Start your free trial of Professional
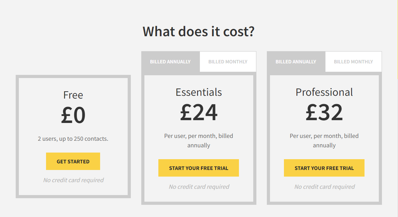 tap(324, 168)
